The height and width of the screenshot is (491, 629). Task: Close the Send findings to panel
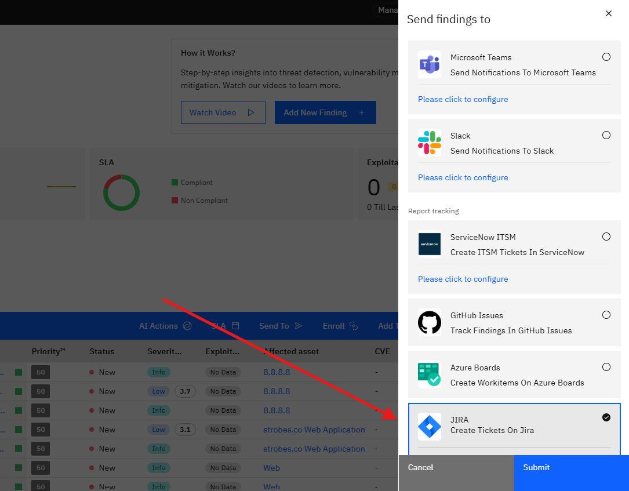[609, 13]
